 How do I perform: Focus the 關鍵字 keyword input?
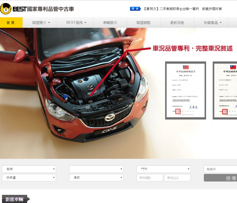[221, 169]
